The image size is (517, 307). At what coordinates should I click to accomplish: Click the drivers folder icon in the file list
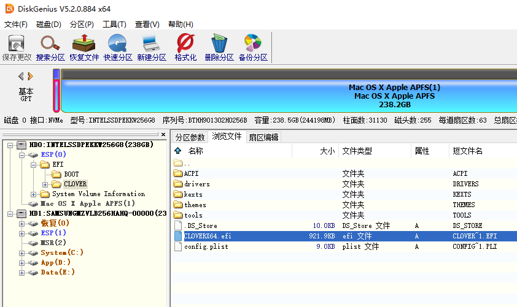177,184
